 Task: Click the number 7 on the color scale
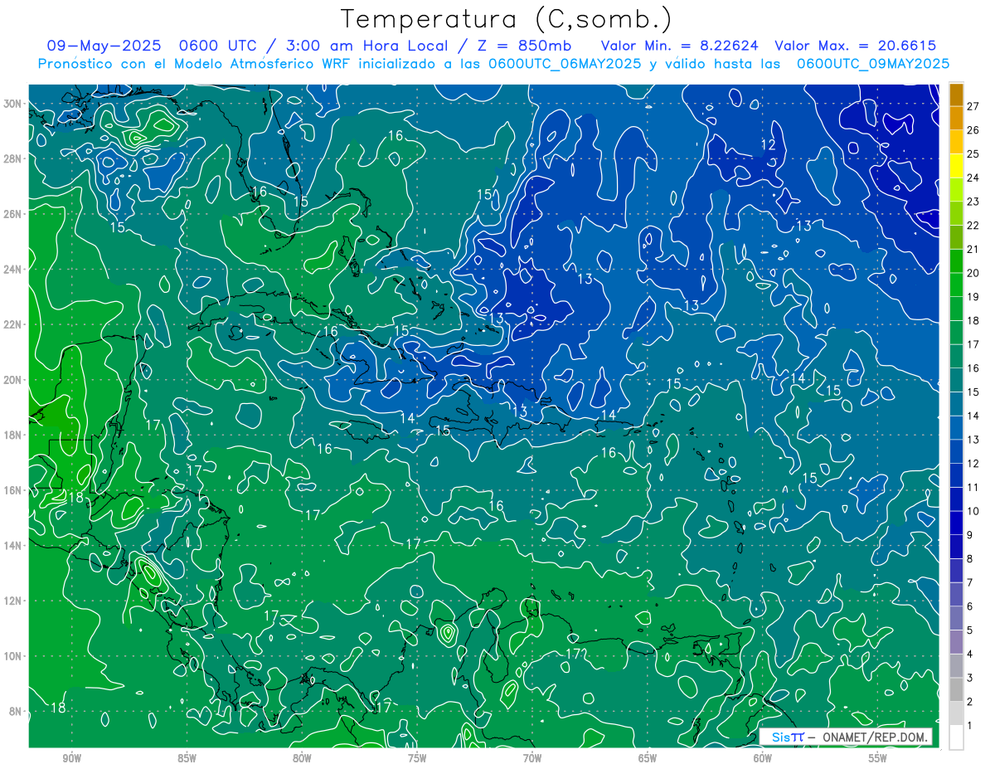click(970, 582)
